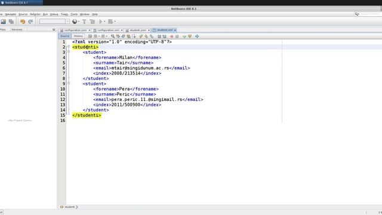The height and width of the screenshot is (215, 382).
Task: Collapse the fold at line 2 studenti
Action: pos(69,47)
